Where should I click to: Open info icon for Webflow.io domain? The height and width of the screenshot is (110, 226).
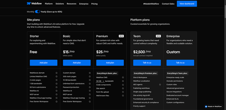pyautogui.click(x=56, y=73)
